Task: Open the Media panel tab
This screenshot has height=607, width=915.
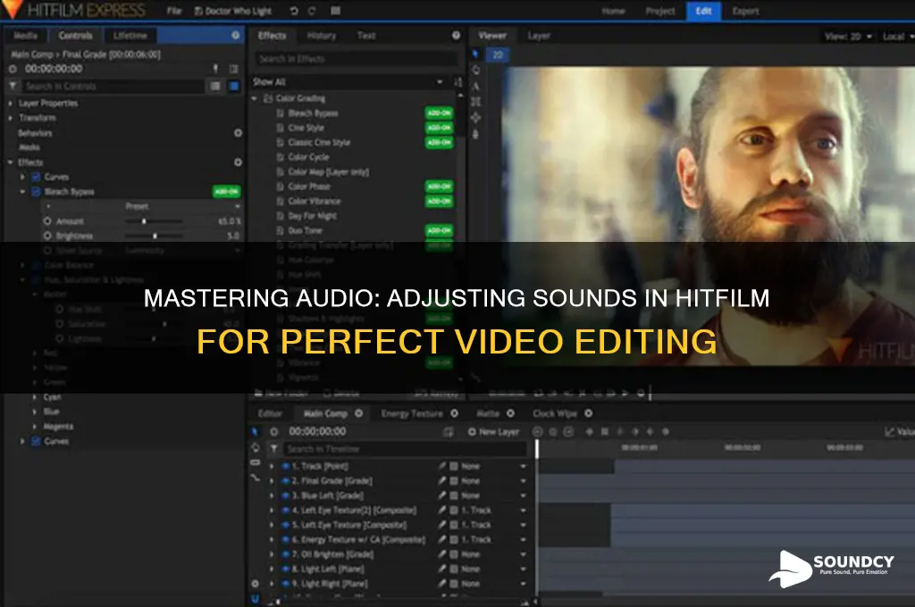Action: pyautogui.click(x=25, y=36)
